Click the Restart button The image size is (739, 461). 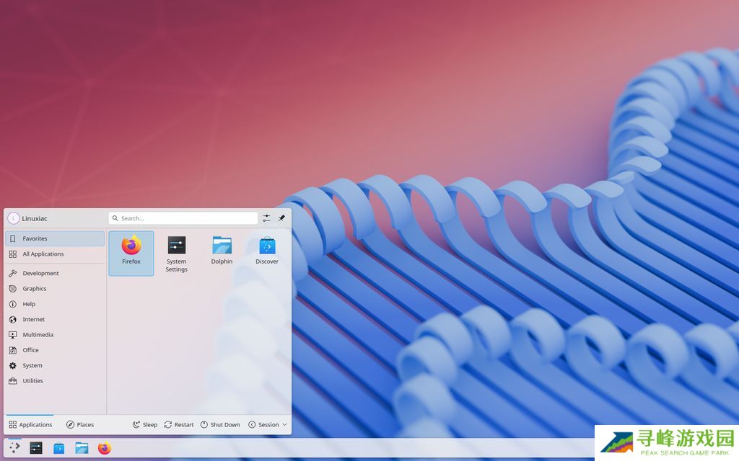pos(179,425)
